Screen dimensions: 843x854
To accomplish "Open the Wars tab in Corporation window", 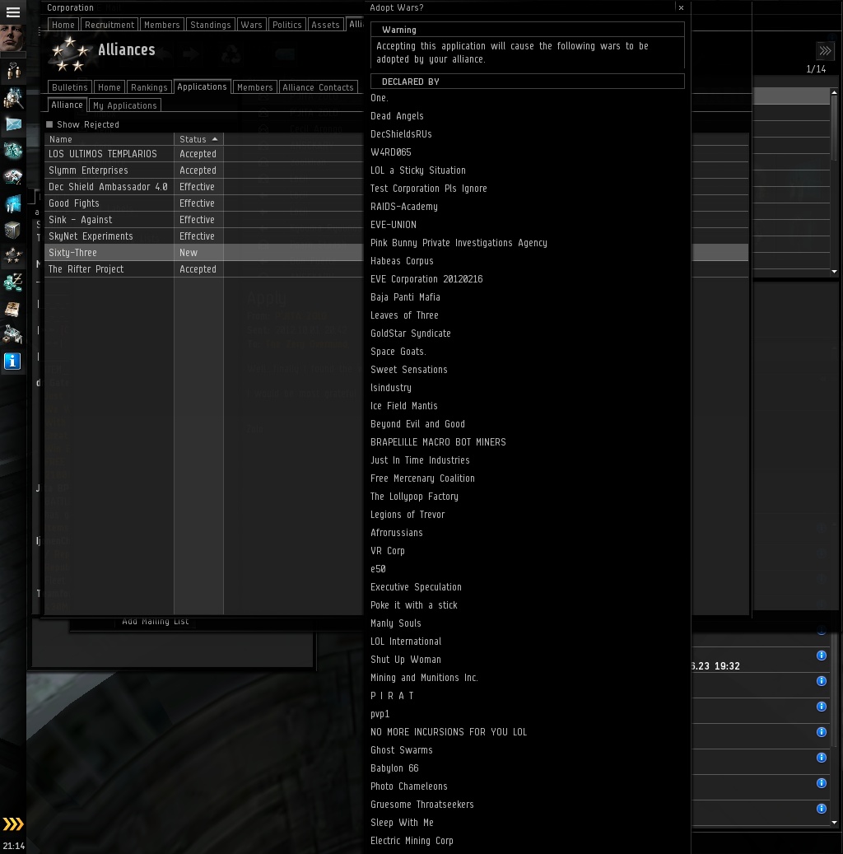I will [x=251, y=25].
